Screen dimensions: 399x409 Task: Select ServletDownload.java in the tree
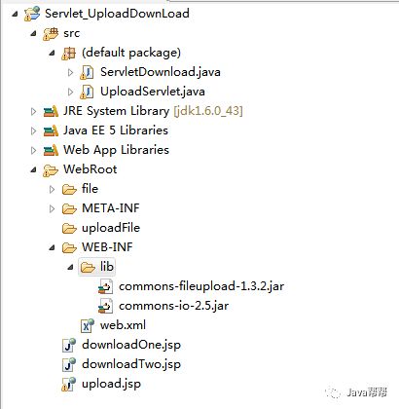pos(161,72)
